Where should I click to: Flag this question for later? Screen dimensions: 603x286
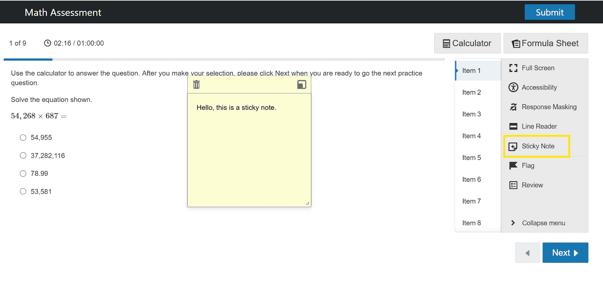[x=527, y=166]
